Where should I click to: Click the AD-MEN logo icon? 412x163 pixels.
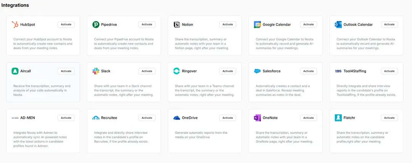click(15, 118)
